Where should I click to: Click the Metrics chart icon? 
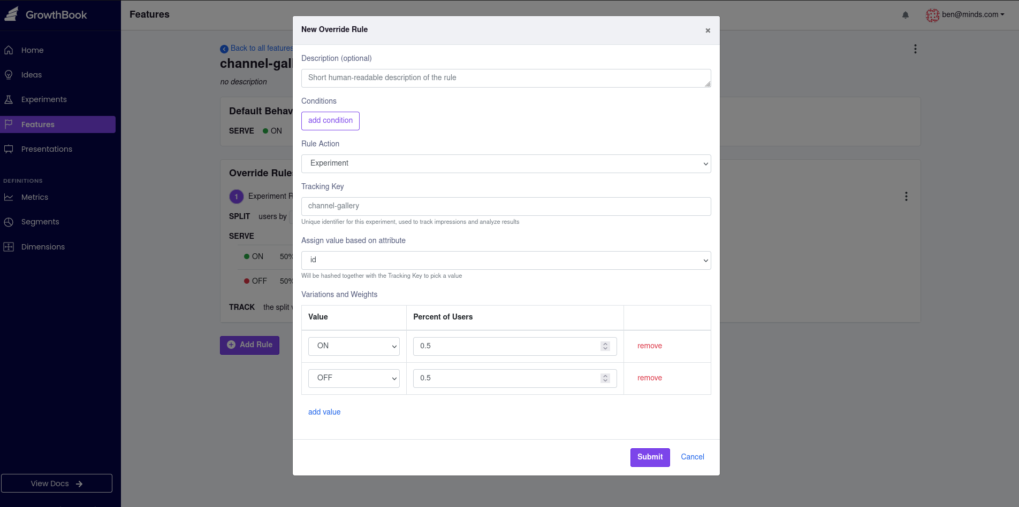coord(9,197)
